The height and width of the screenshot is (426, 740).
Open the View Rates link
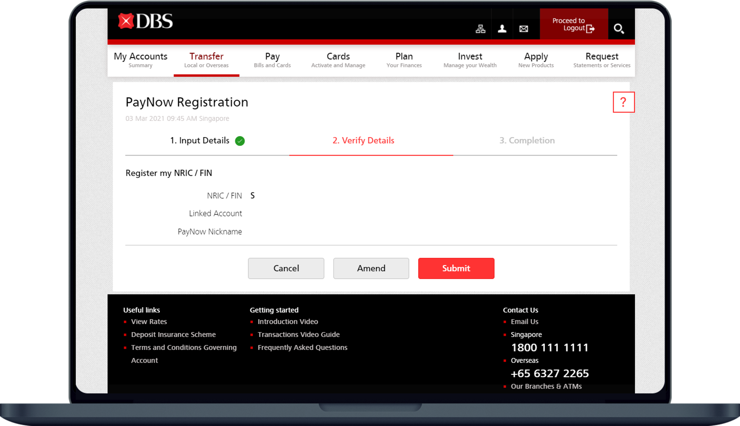149,321
